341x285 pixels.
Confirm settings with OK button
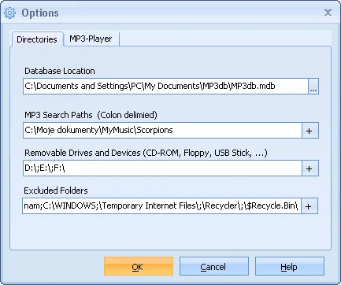[x=139, y=266]
